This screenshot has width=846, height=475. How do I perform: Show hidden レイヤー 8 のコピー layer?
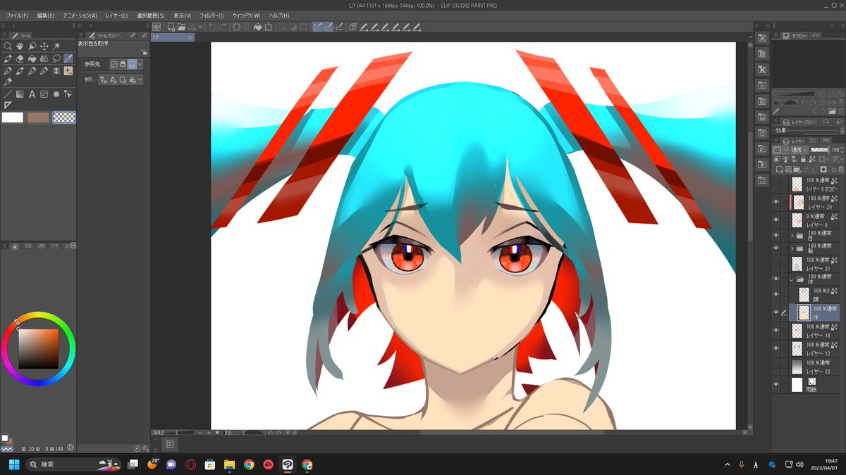[x=776, y=184]
